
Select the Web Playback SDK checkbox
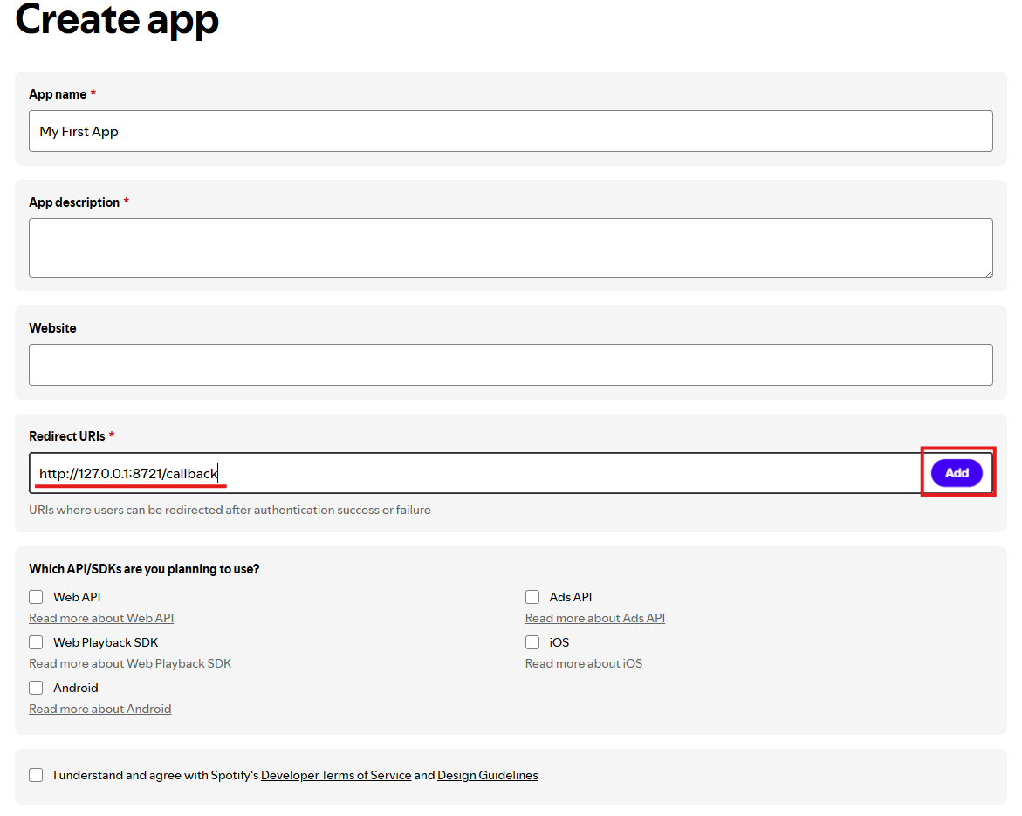pyautogui.click(x=36, y=641)
